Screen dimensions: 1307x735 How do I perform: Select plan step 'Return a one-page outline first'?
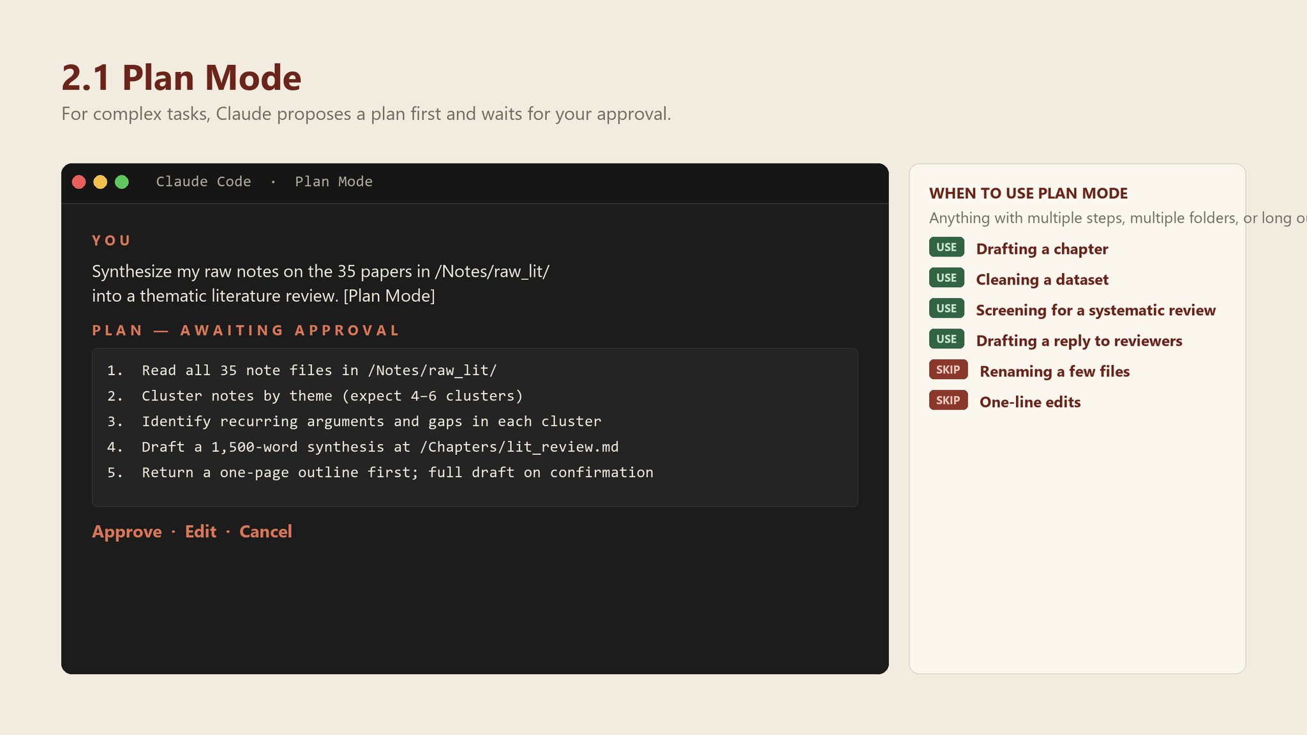click(x=380, y=472)
